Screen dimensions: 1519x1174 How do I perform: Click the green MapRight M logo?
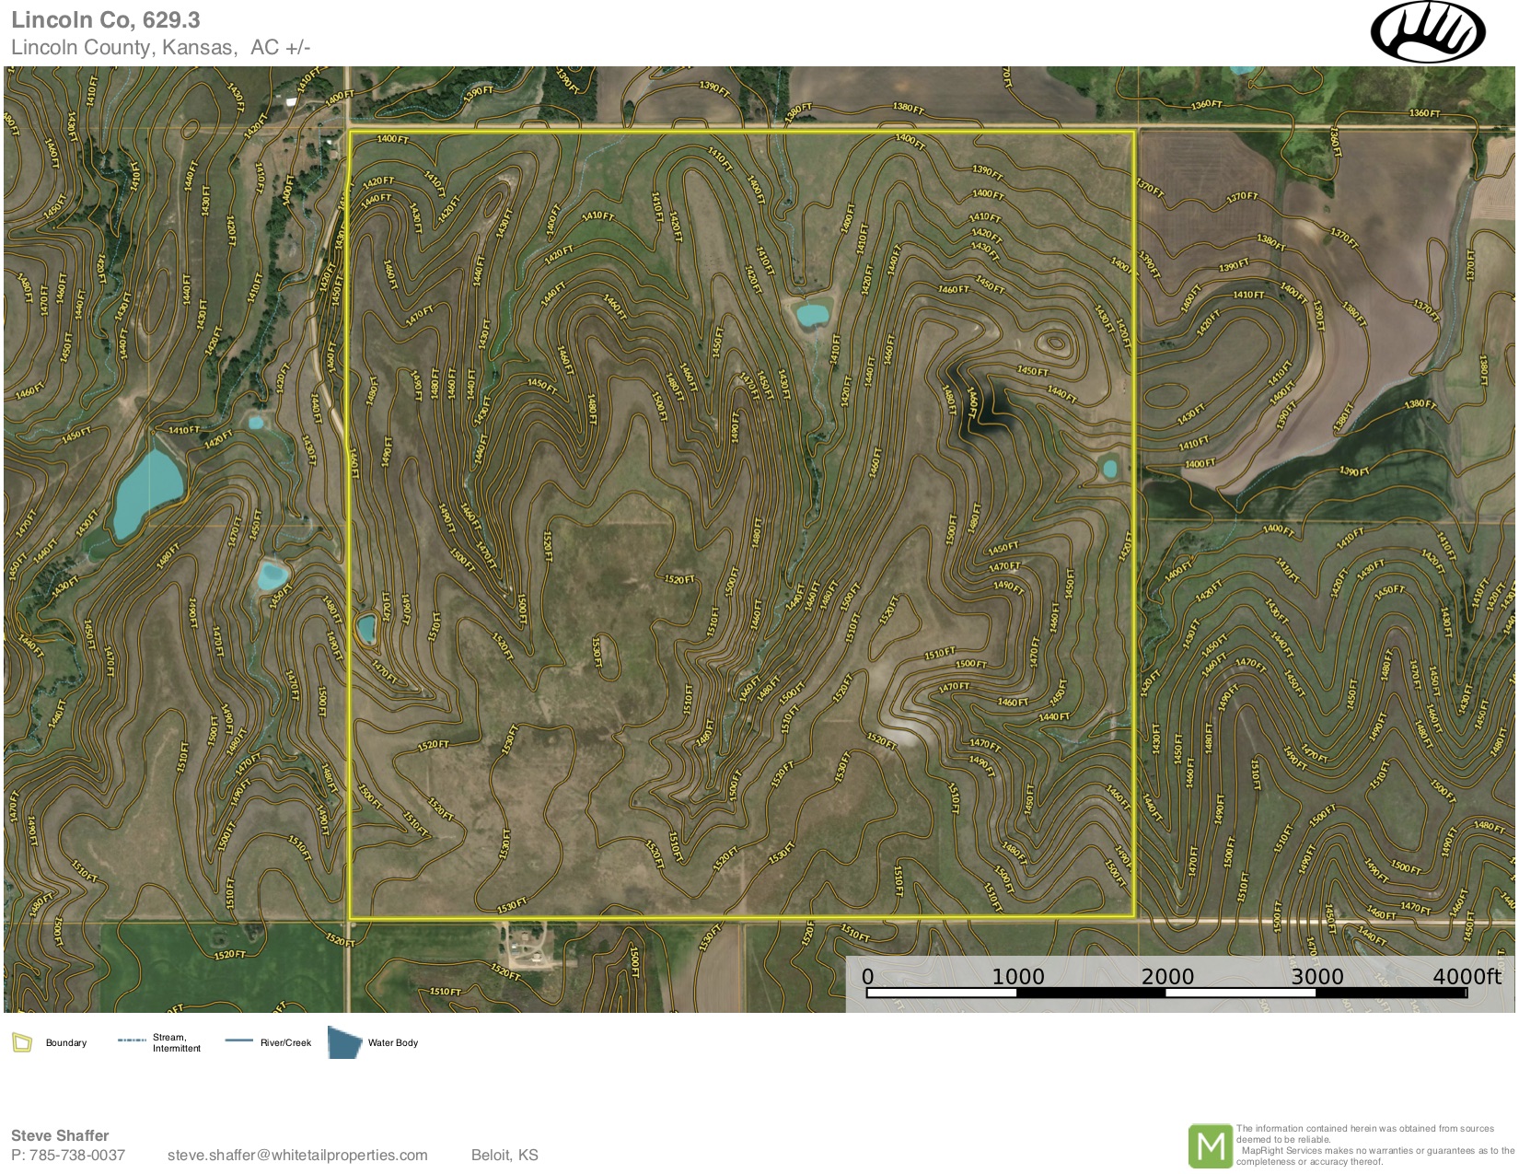1210,1145
